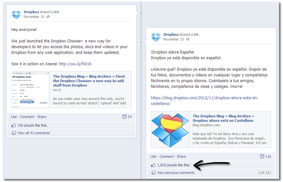Click the preview description starting Hola que tal?
Screen dimensions: 283x182
(x=229, y=139)
